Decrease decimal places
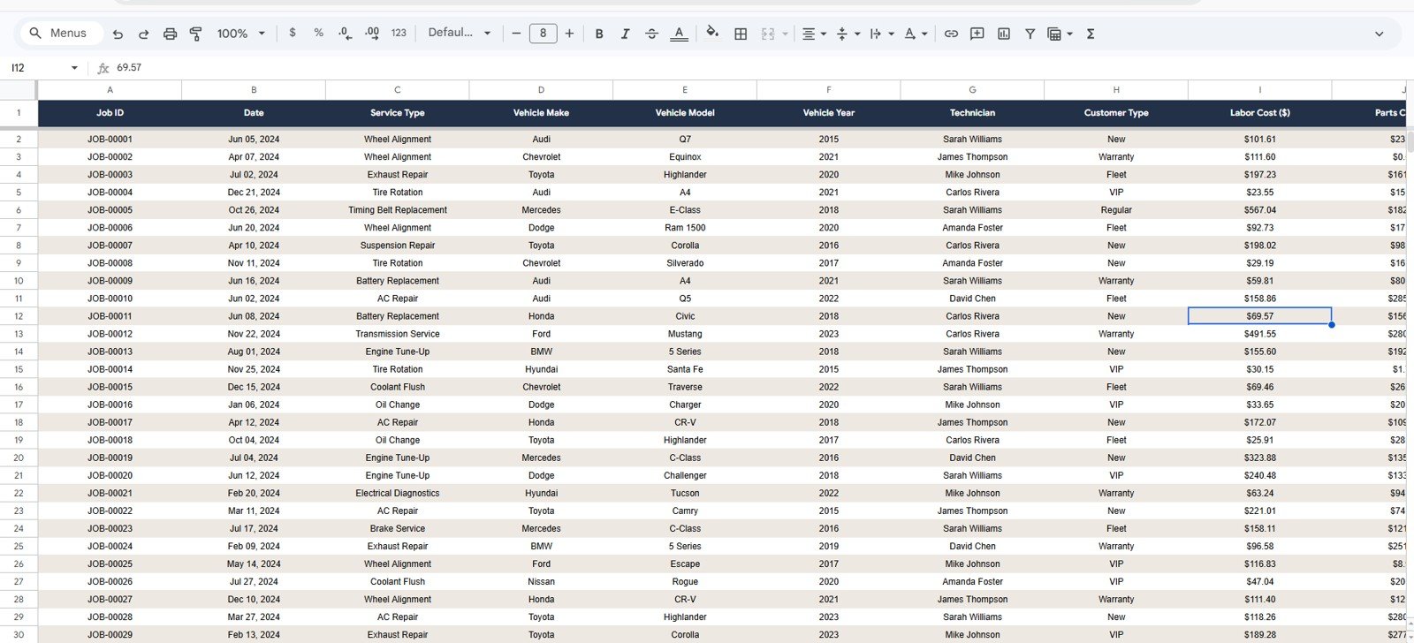Image resolution: width=1414 pixels, height=643 pixels. [345, 33]
